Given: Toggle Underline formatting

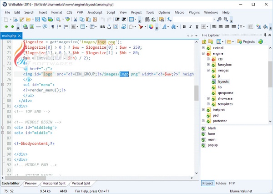Looking at the screenshot, I should tap(198, 27).
